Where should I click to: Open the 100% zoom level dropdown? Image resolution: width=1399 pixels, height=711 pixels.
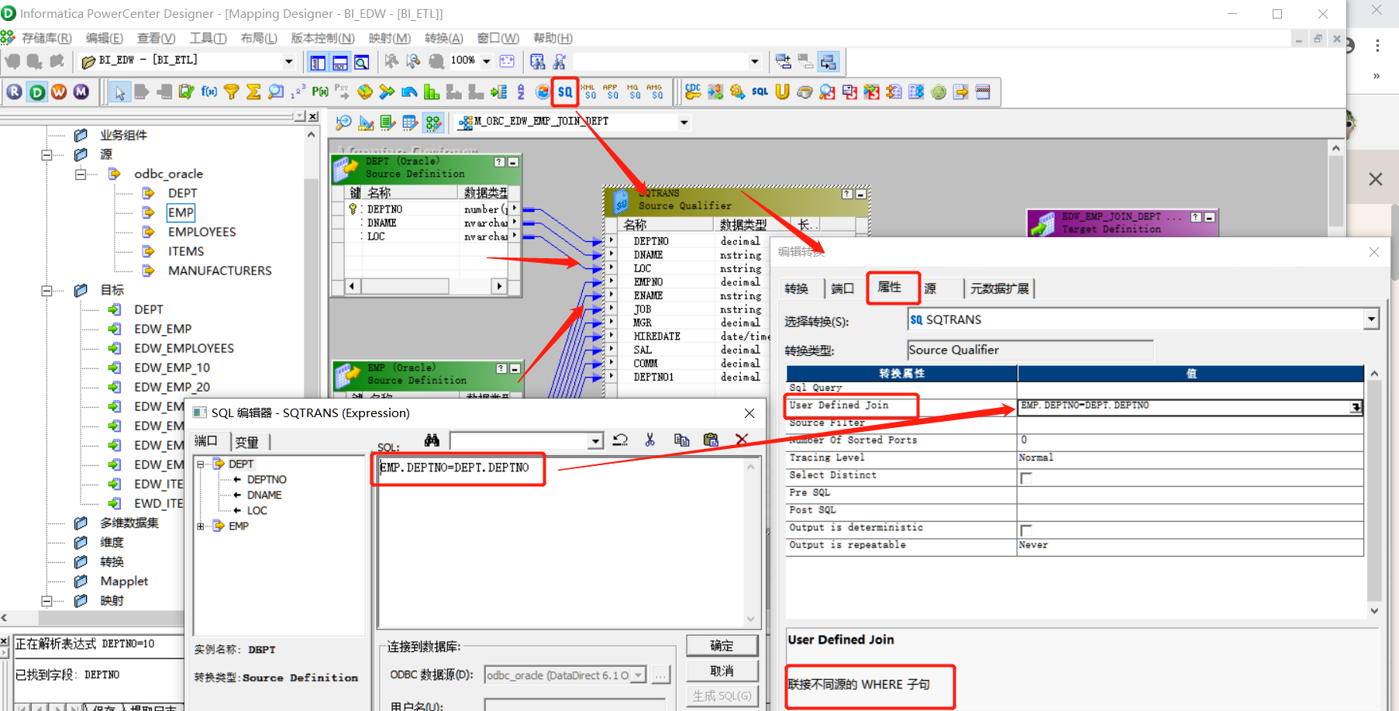[x=487, y=61]
